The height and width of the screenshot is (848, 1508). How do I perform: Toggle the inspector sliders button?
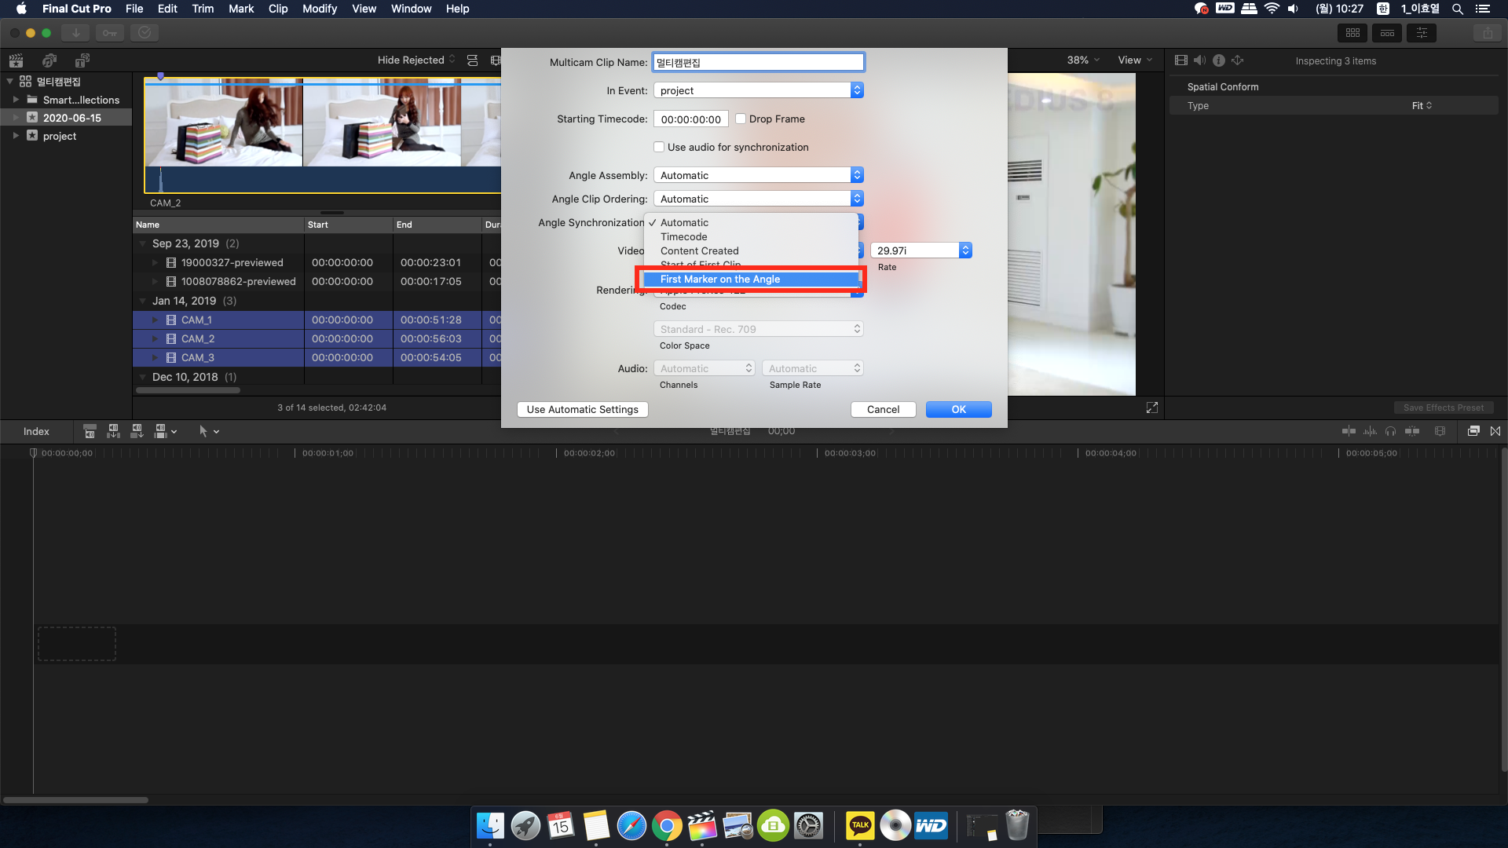(x=1422, y=33)
